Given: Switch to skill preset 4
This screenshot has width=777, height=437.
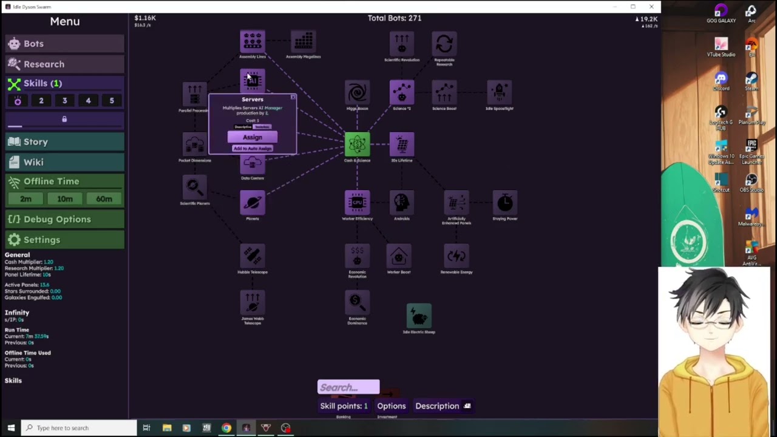Looking at the screenshot, I should [88, 101].
